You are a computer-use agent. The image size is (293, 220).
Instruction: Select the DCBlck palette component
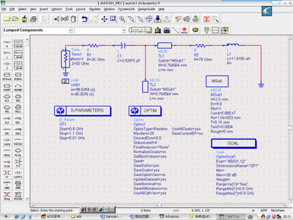click(x=18, y=76)
